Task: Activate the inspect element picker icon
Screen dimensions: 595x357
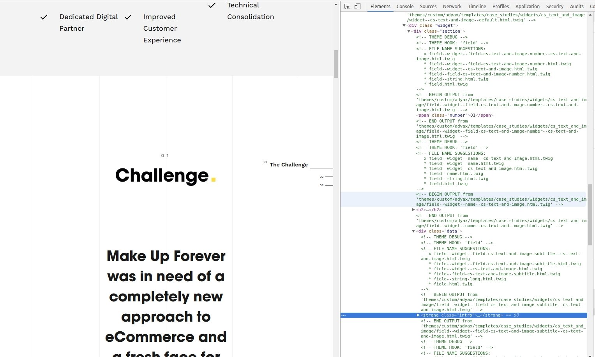Action: 347,6
